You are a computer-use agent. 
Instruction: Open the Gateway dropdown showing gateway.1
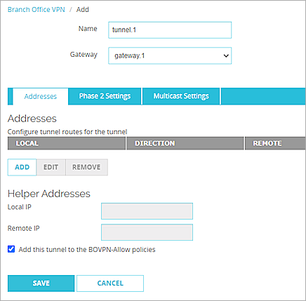(170, 55)
